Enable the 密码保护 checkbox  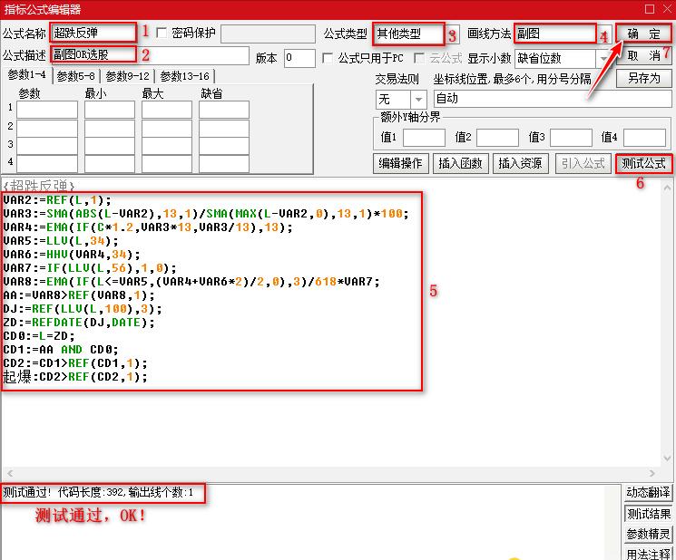pyautogui.click(x=162, y=34)
